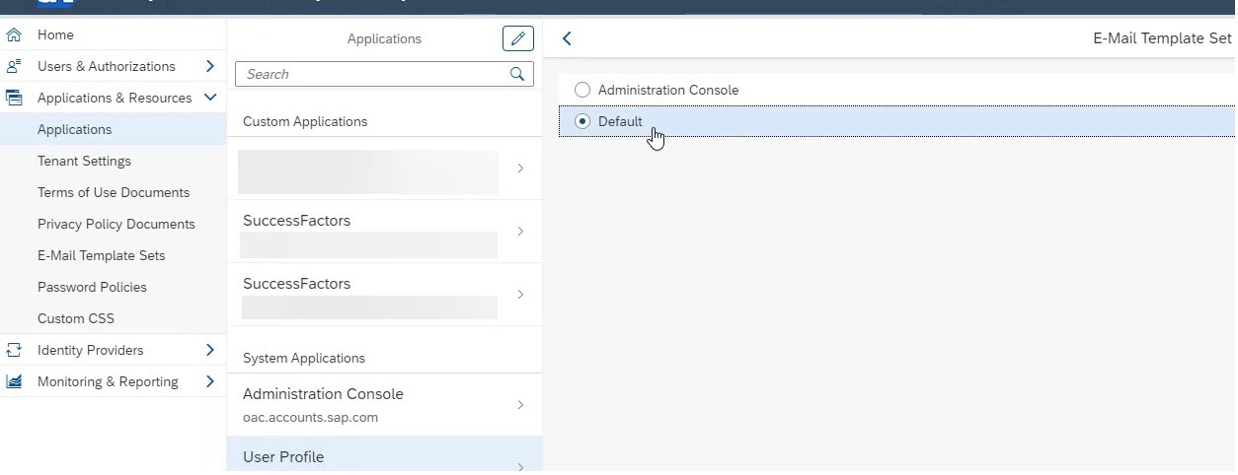Click the System Applications group header
The image size is (1238, 475).
pos(304,358)
